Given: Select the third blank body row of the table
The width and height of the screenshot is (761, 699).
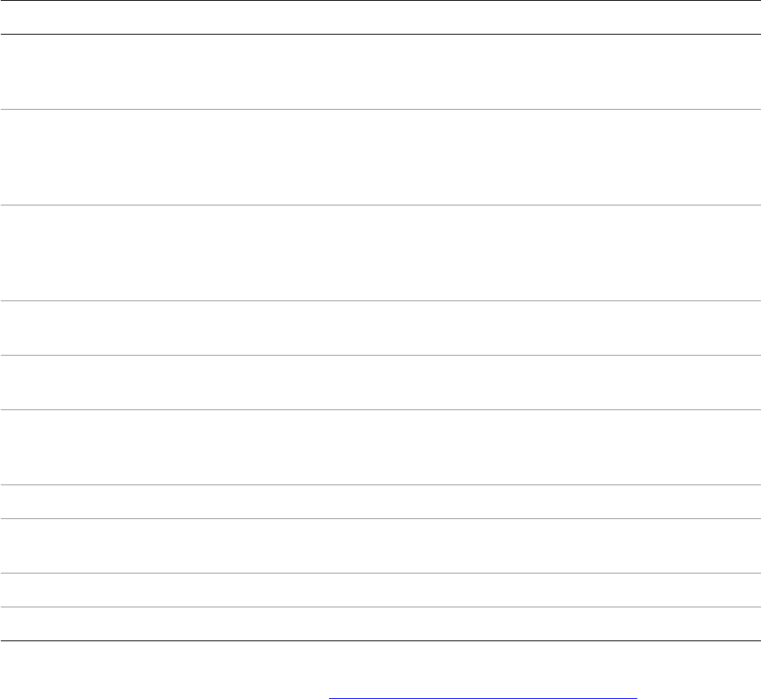Looking at the screenshot, I should pyautogui.click(x=380, y=253).
